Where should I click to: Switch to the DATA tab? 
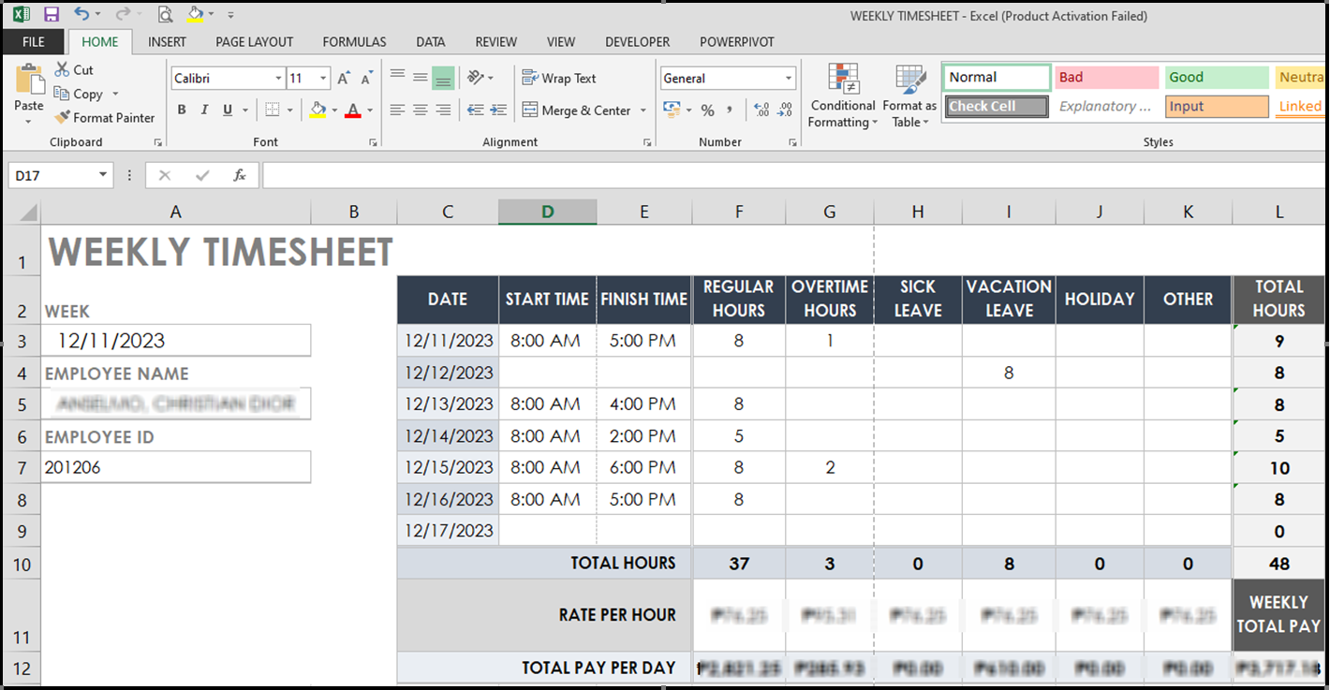[431, 42]
